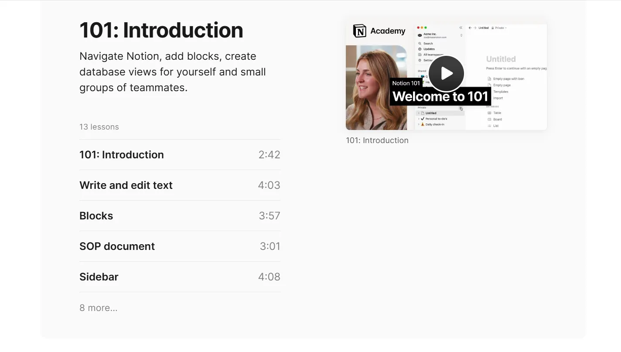Screen dimensions: 621x352
Task: Click the Acme Inc. workspace switcher arrows
Action: pyautogui.click(x=461, y=35)
